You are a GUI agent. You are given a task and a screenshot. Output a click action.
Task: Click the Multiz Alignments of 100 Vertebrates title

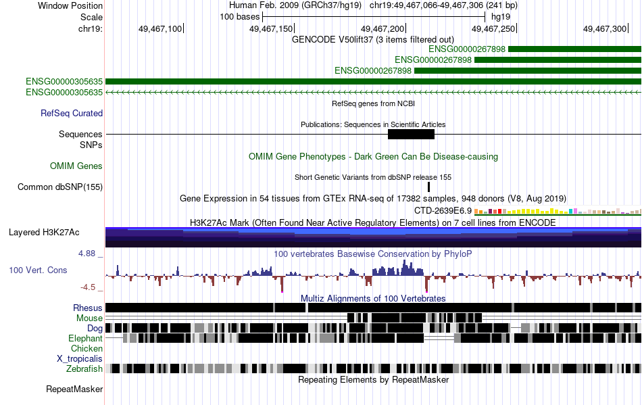pos(373,298)
